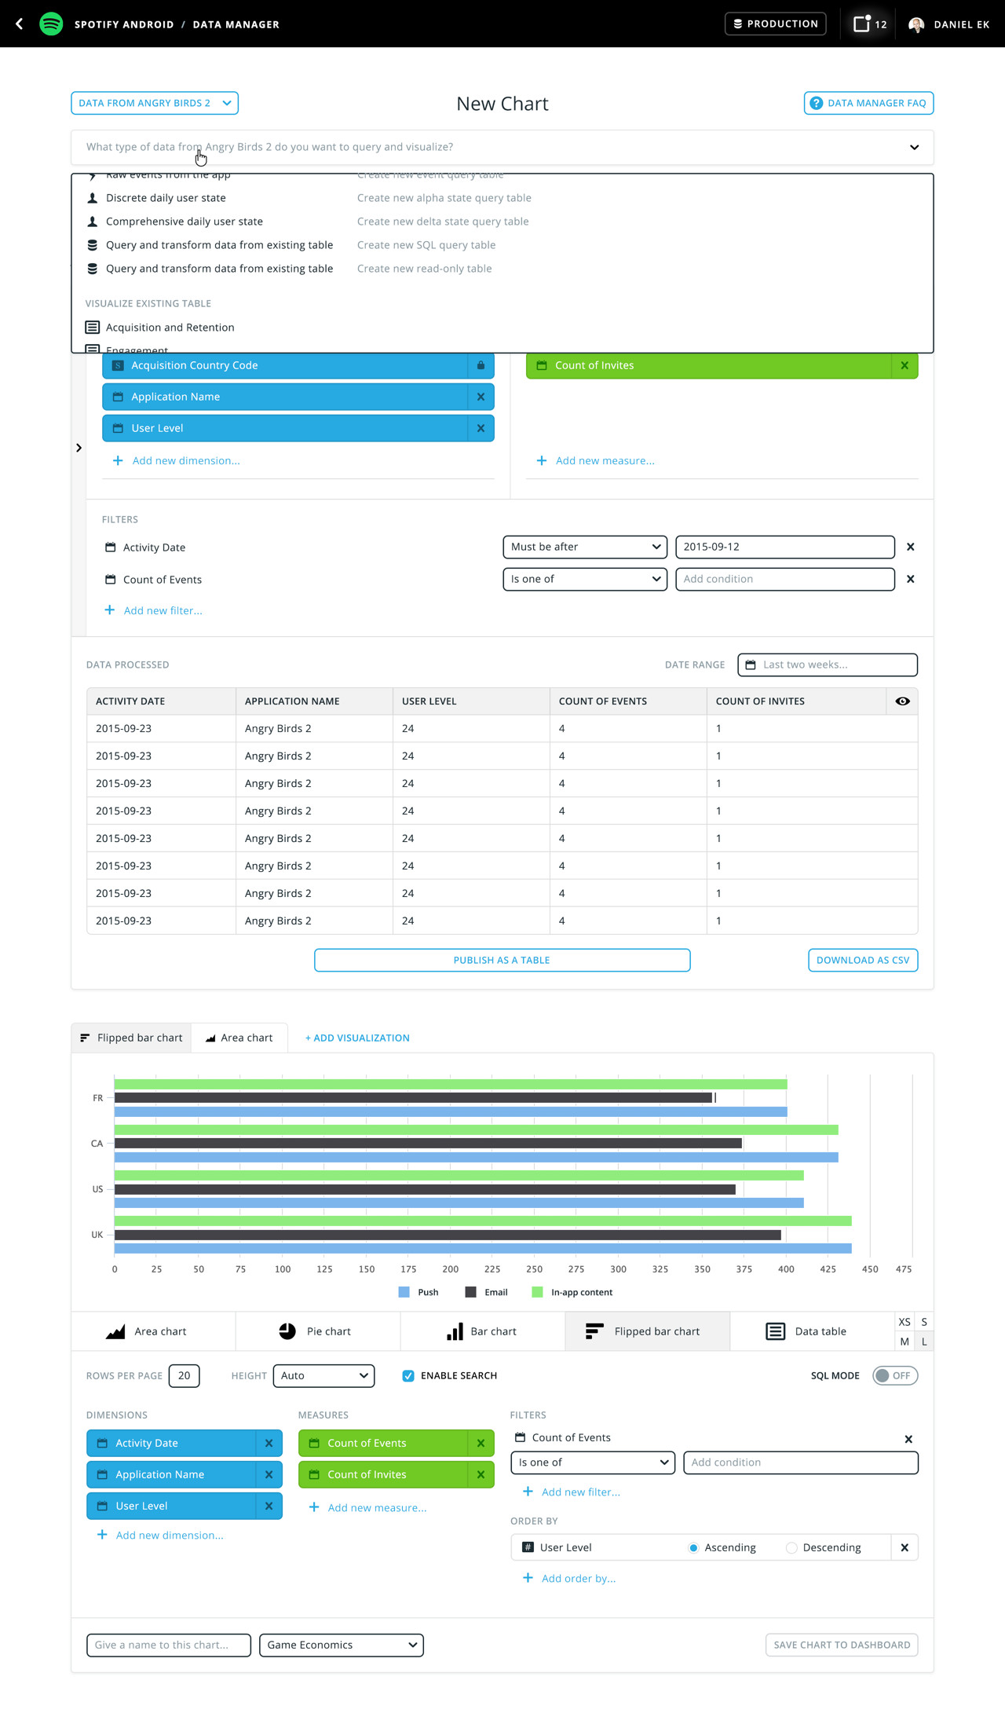Open Data From Angry Birds 2 dropdown

155,103
